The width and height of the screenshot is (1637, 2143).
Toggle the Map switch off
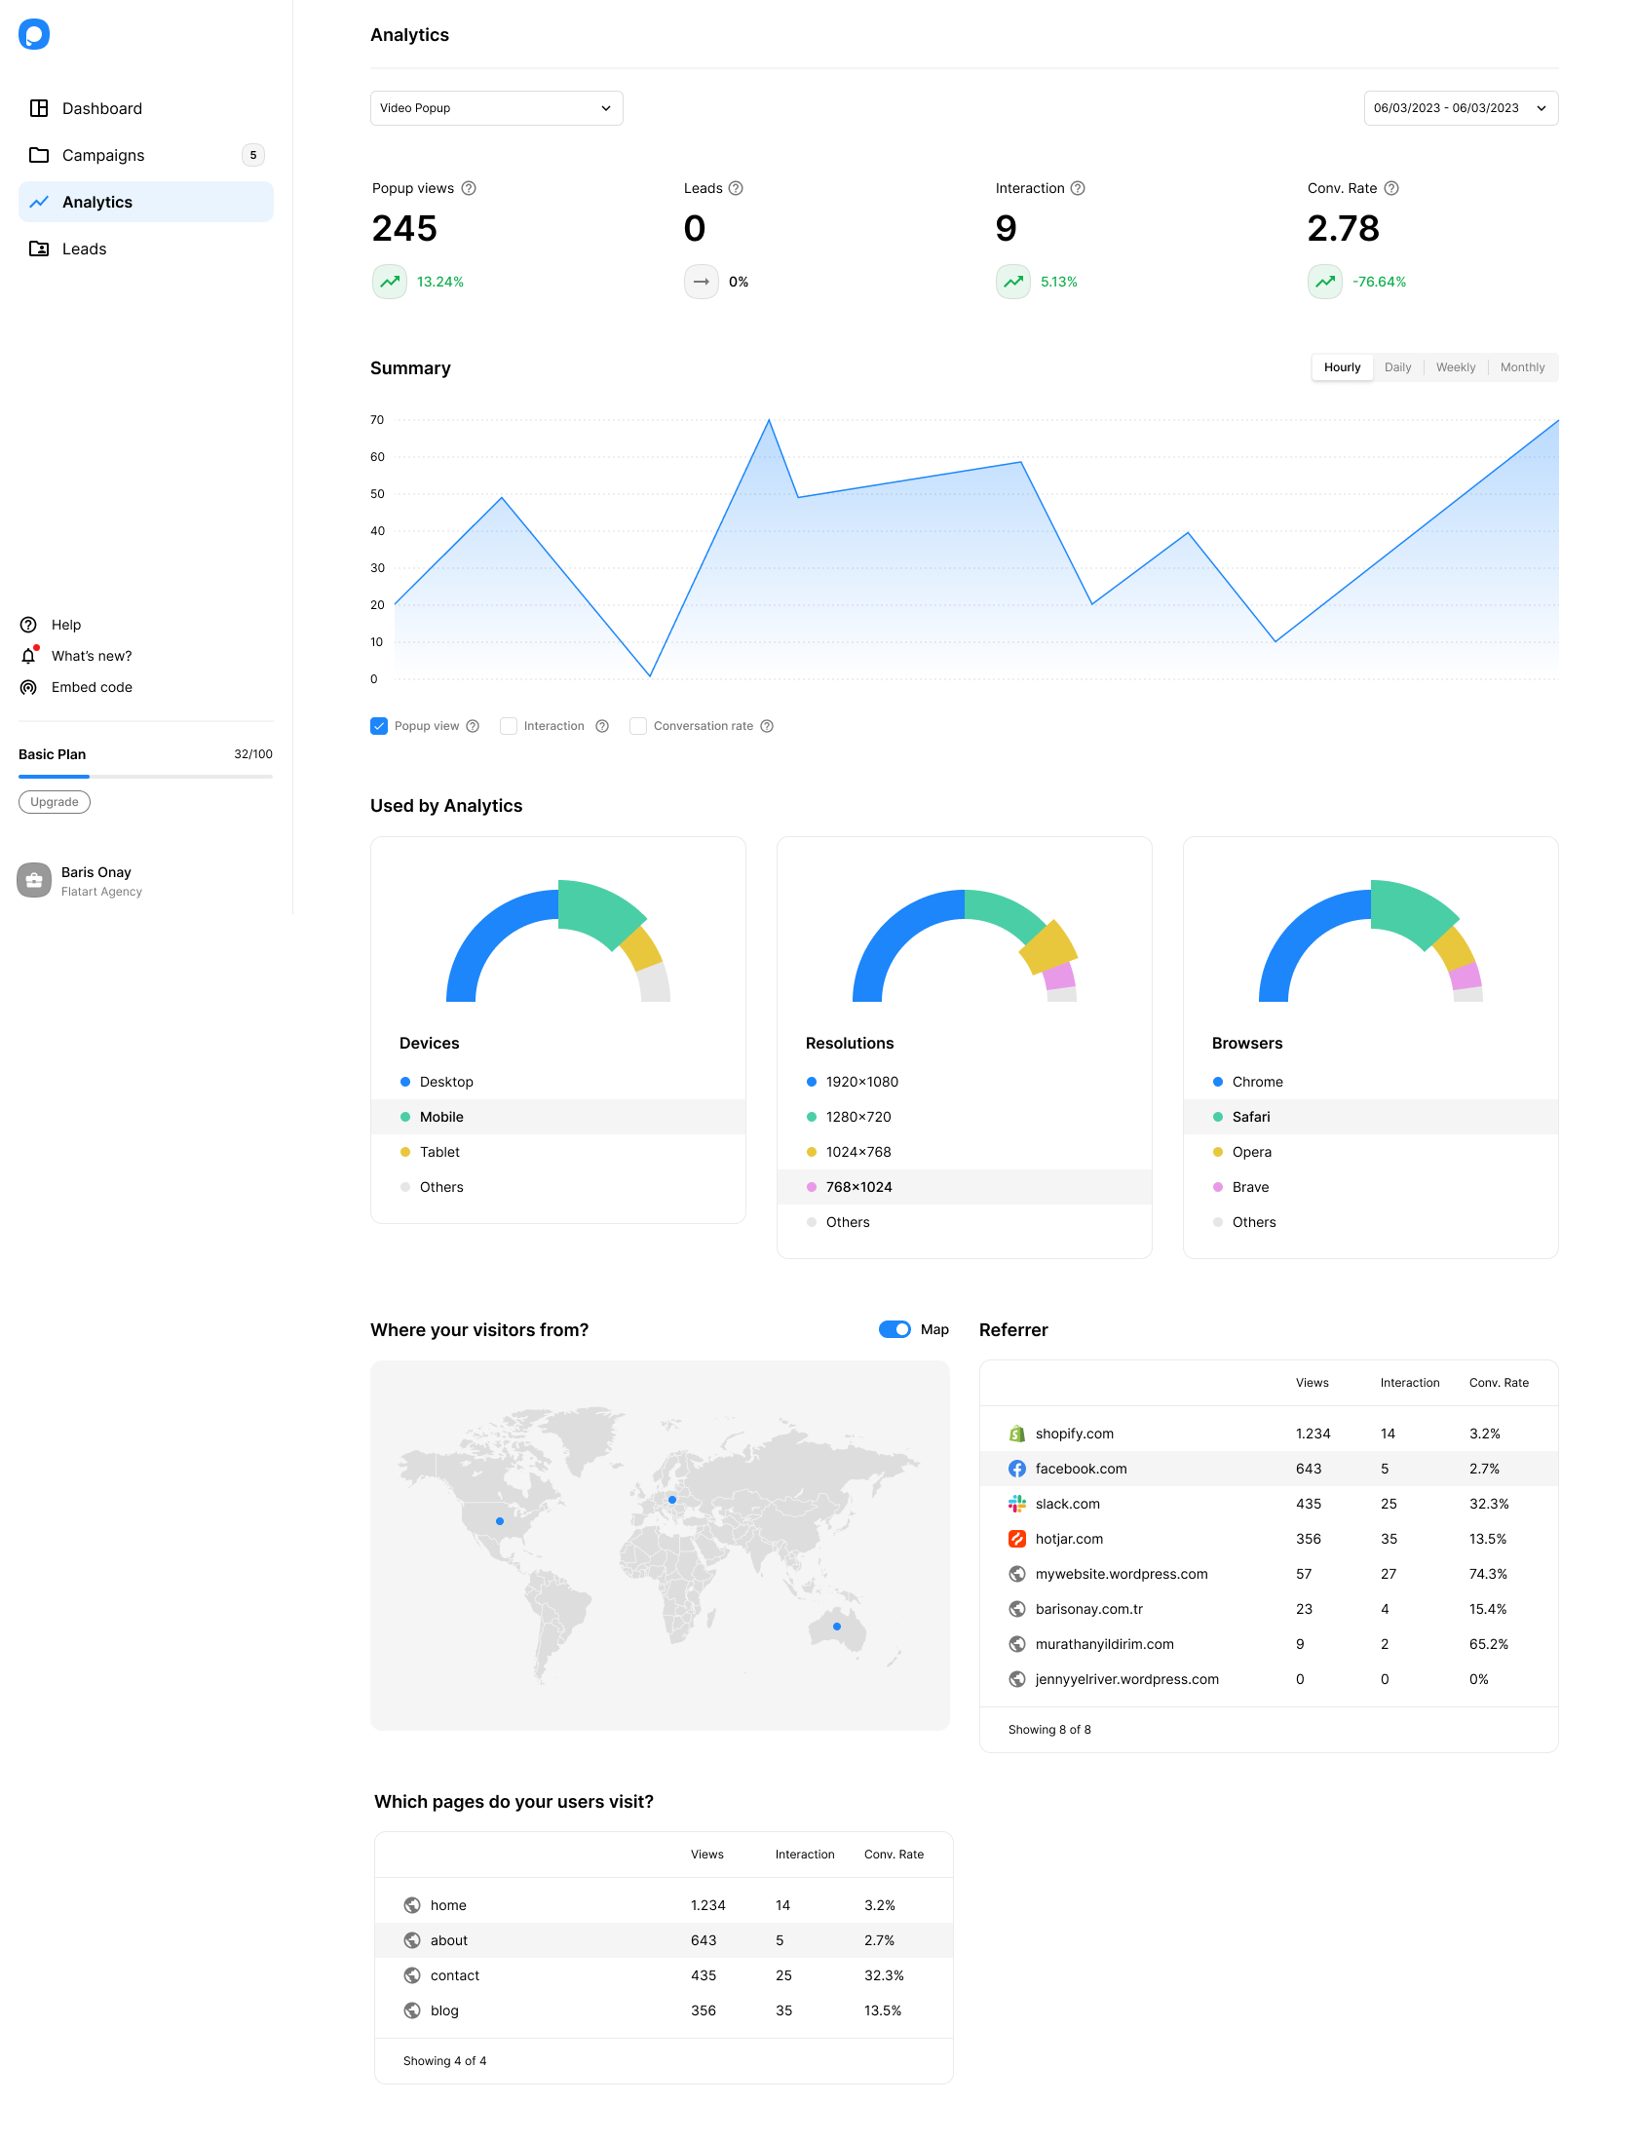894,1329
